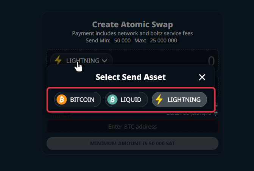The width and height of the screenshot is (254, 171).
Task: Click the Create Atomic Swap title
Action: click(132, 25)
